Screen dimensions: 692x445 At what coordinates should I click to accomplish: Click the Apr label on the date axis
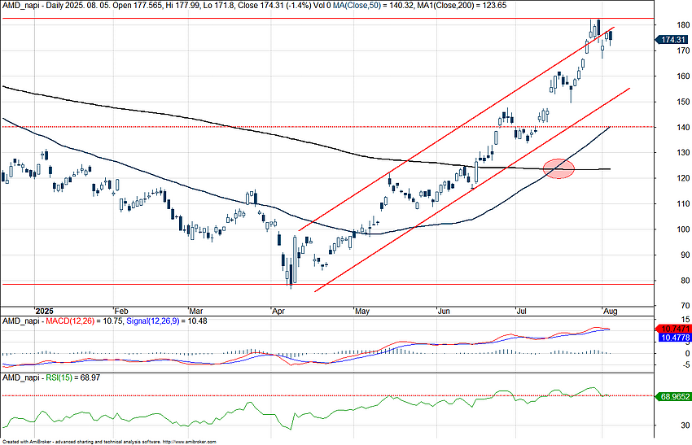point(278,311)
